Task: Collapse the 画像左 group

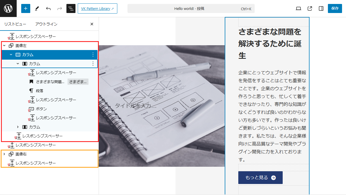Action: point(4,45)
